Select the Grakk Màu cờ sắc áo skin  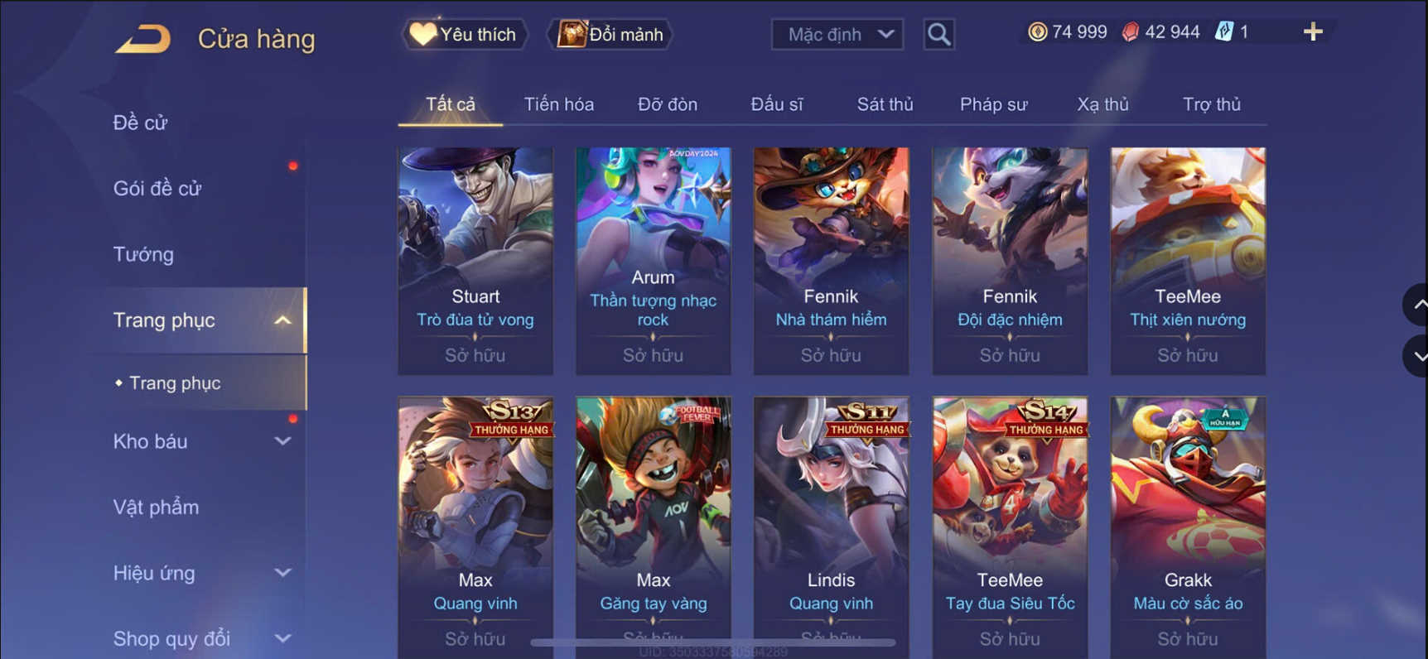(1188, 527)
